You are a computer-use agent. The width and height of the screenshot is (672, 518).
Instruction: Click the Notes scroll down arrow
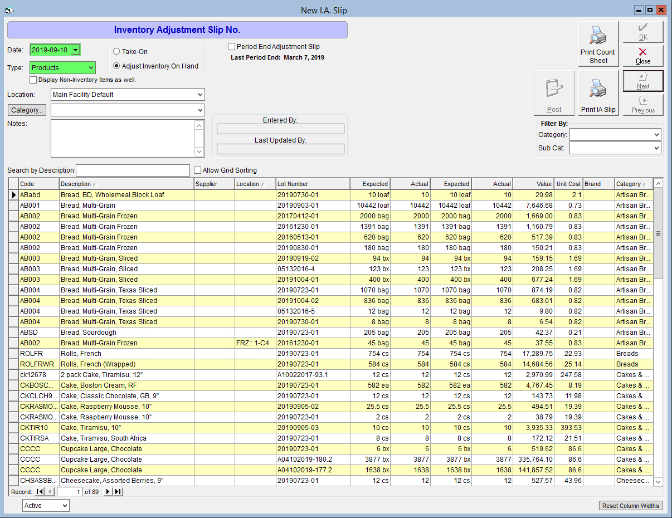(199, 152)
